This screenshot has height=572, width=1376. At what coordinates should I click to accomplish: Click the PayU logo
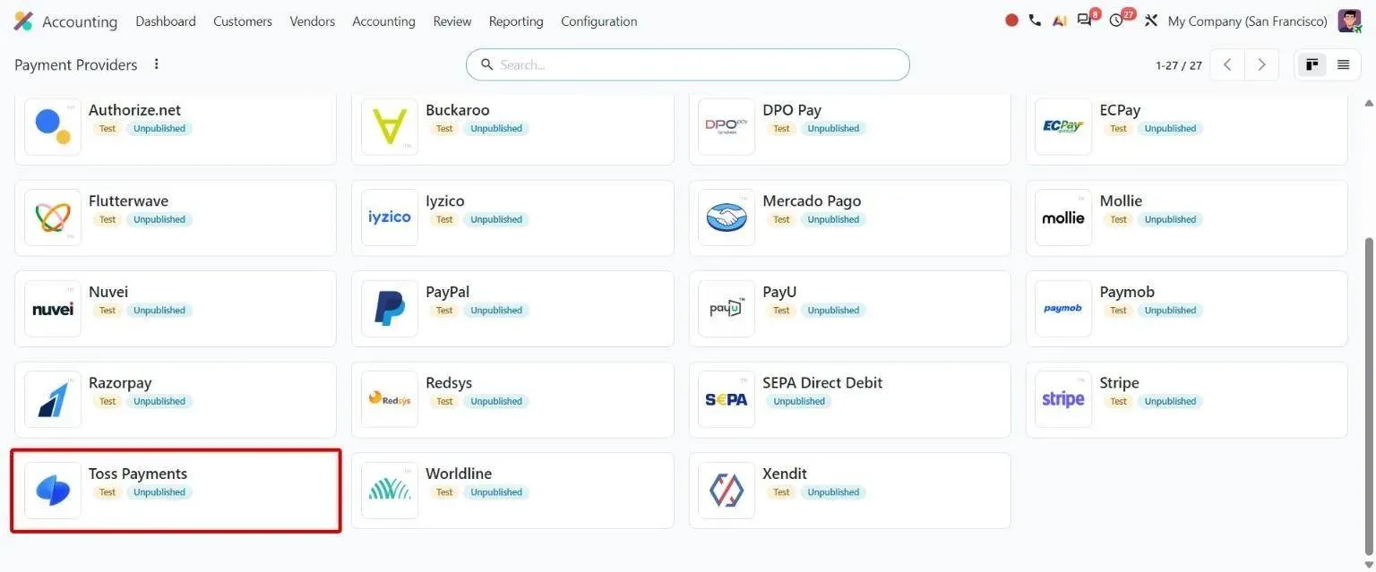click(727, 309)
